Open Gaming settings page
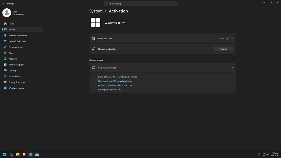 click(23, 70)
